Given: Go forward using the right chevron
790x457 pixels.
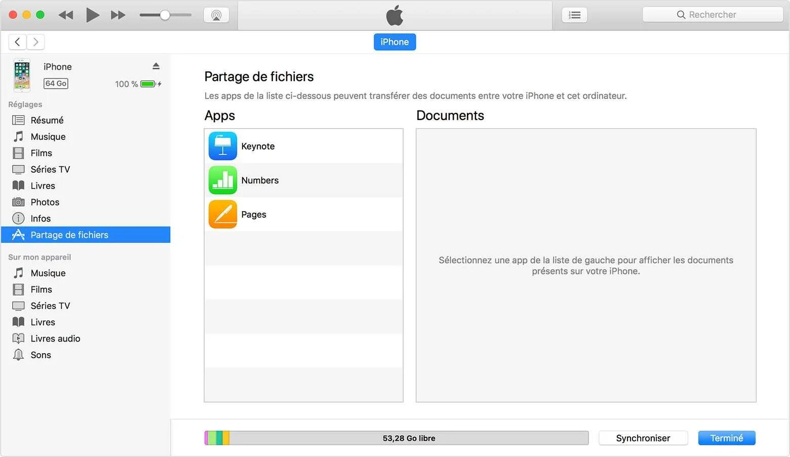Looking at the screenshot, I should 35,42.
